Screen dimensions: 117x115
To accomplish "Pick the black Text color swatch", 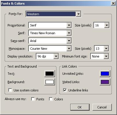I will [50, 74].
